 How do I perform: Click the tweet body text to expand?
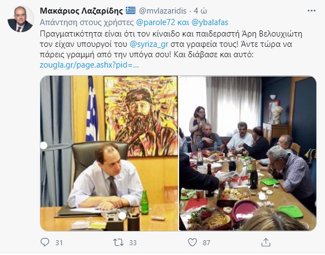pos(171,44)
